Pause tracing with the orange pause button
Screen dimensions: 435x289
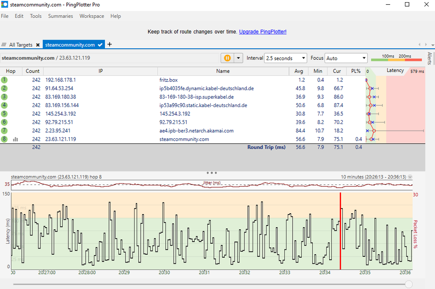click(x=227, y=58)
